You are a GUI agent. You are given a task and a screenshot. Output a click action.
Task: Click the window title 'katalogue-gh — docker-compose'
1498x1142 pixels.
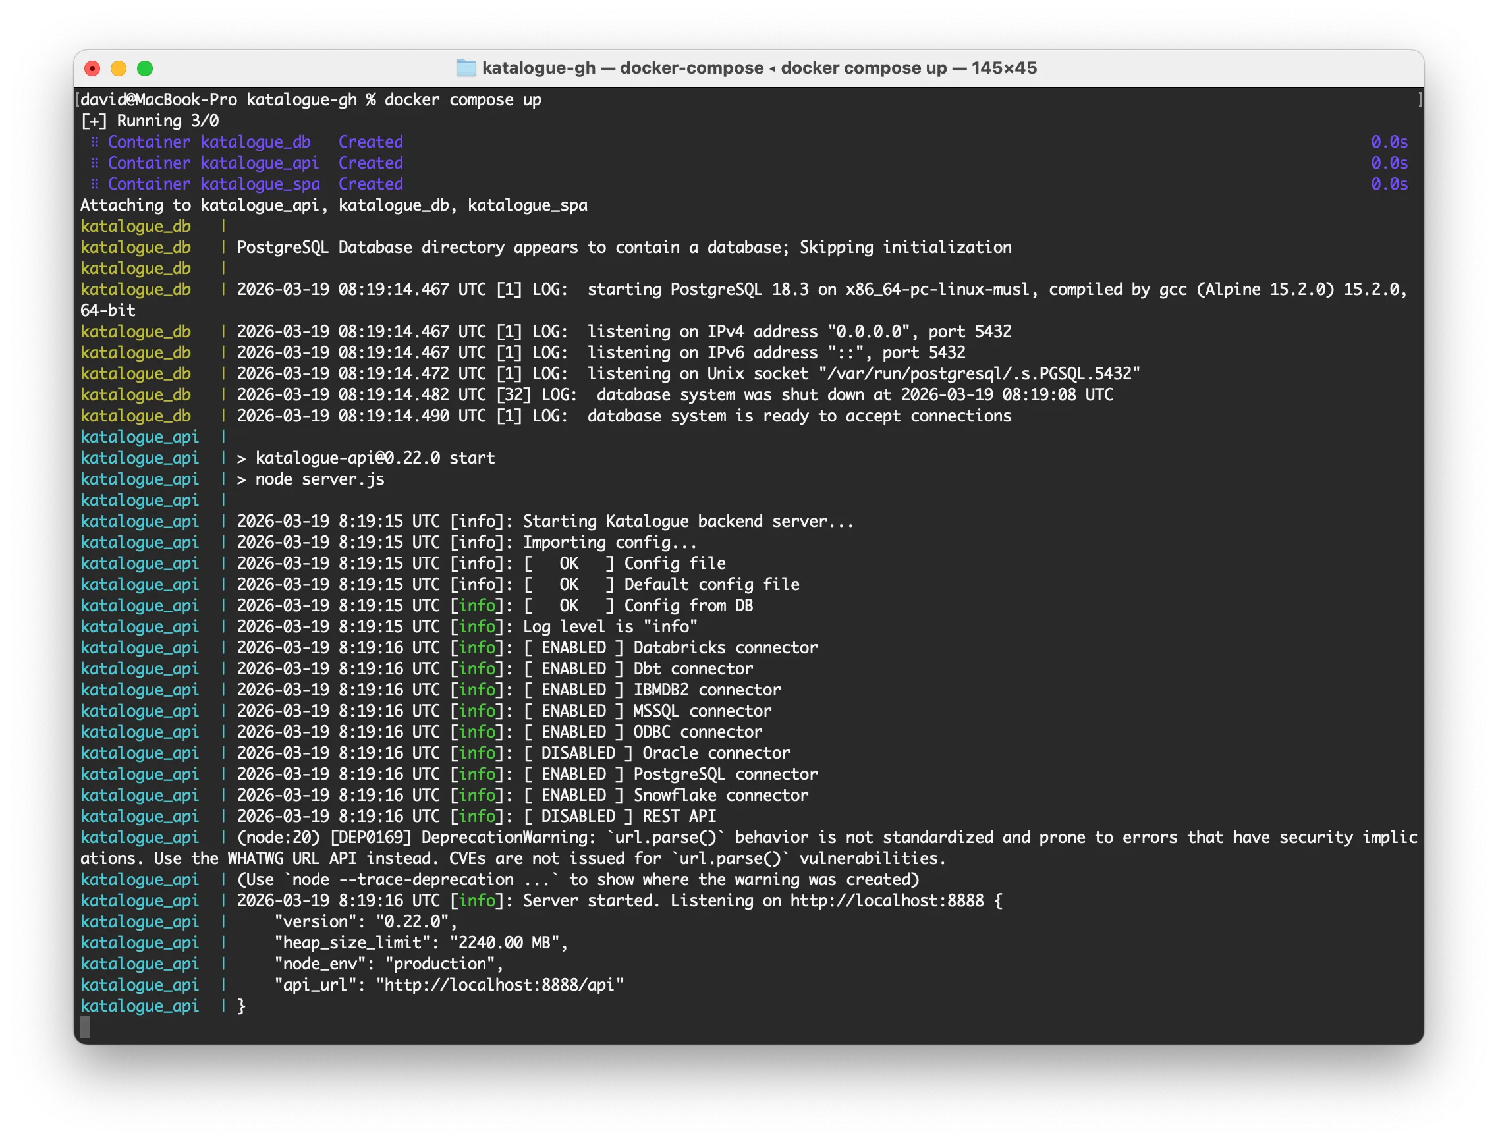(x=622, y=68)
